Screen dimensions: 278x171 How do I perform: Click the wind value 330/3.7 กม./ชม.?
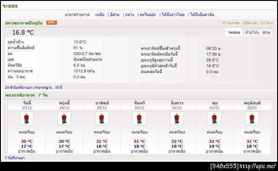point(88,54)
